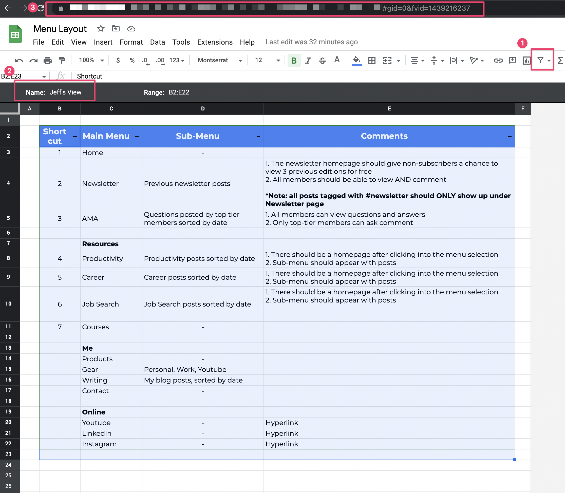
Task: Toggle Strikethrough formatting
Action: tap(322, 61)
